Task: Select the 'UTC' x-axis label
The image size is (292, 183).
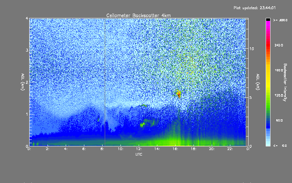Action: click(x=139, y=154)
